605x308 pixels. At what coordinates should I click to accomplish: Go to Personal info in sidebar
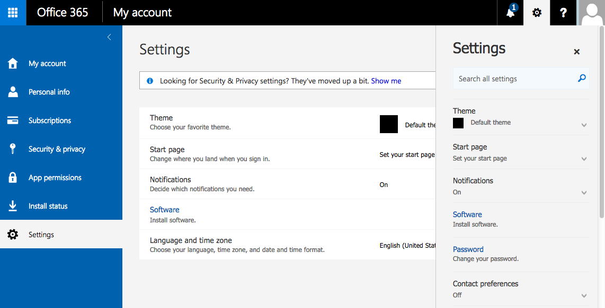[x=49, y=92]
